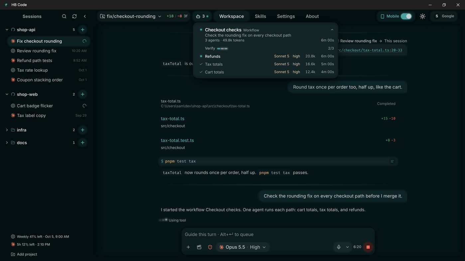Open the Cart badge flicker session
The width and height of the screenshot is (465, 261).
(49, 106)
